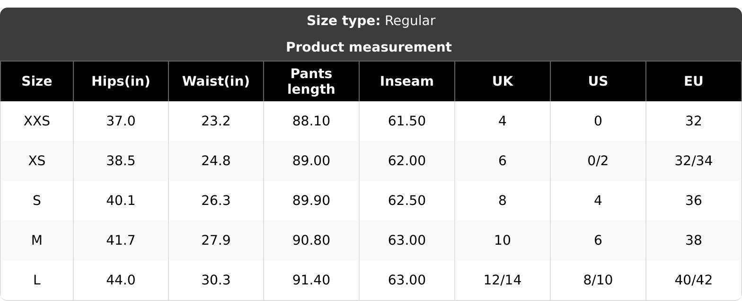Click the L size row label
742x301 pixels.
point(37,280)
